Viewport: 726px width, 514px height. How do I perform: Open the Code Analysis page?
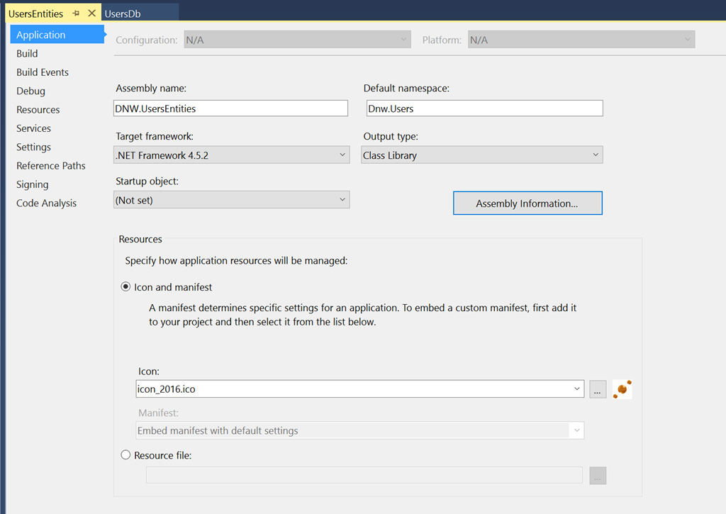click(x=46, y=203)
